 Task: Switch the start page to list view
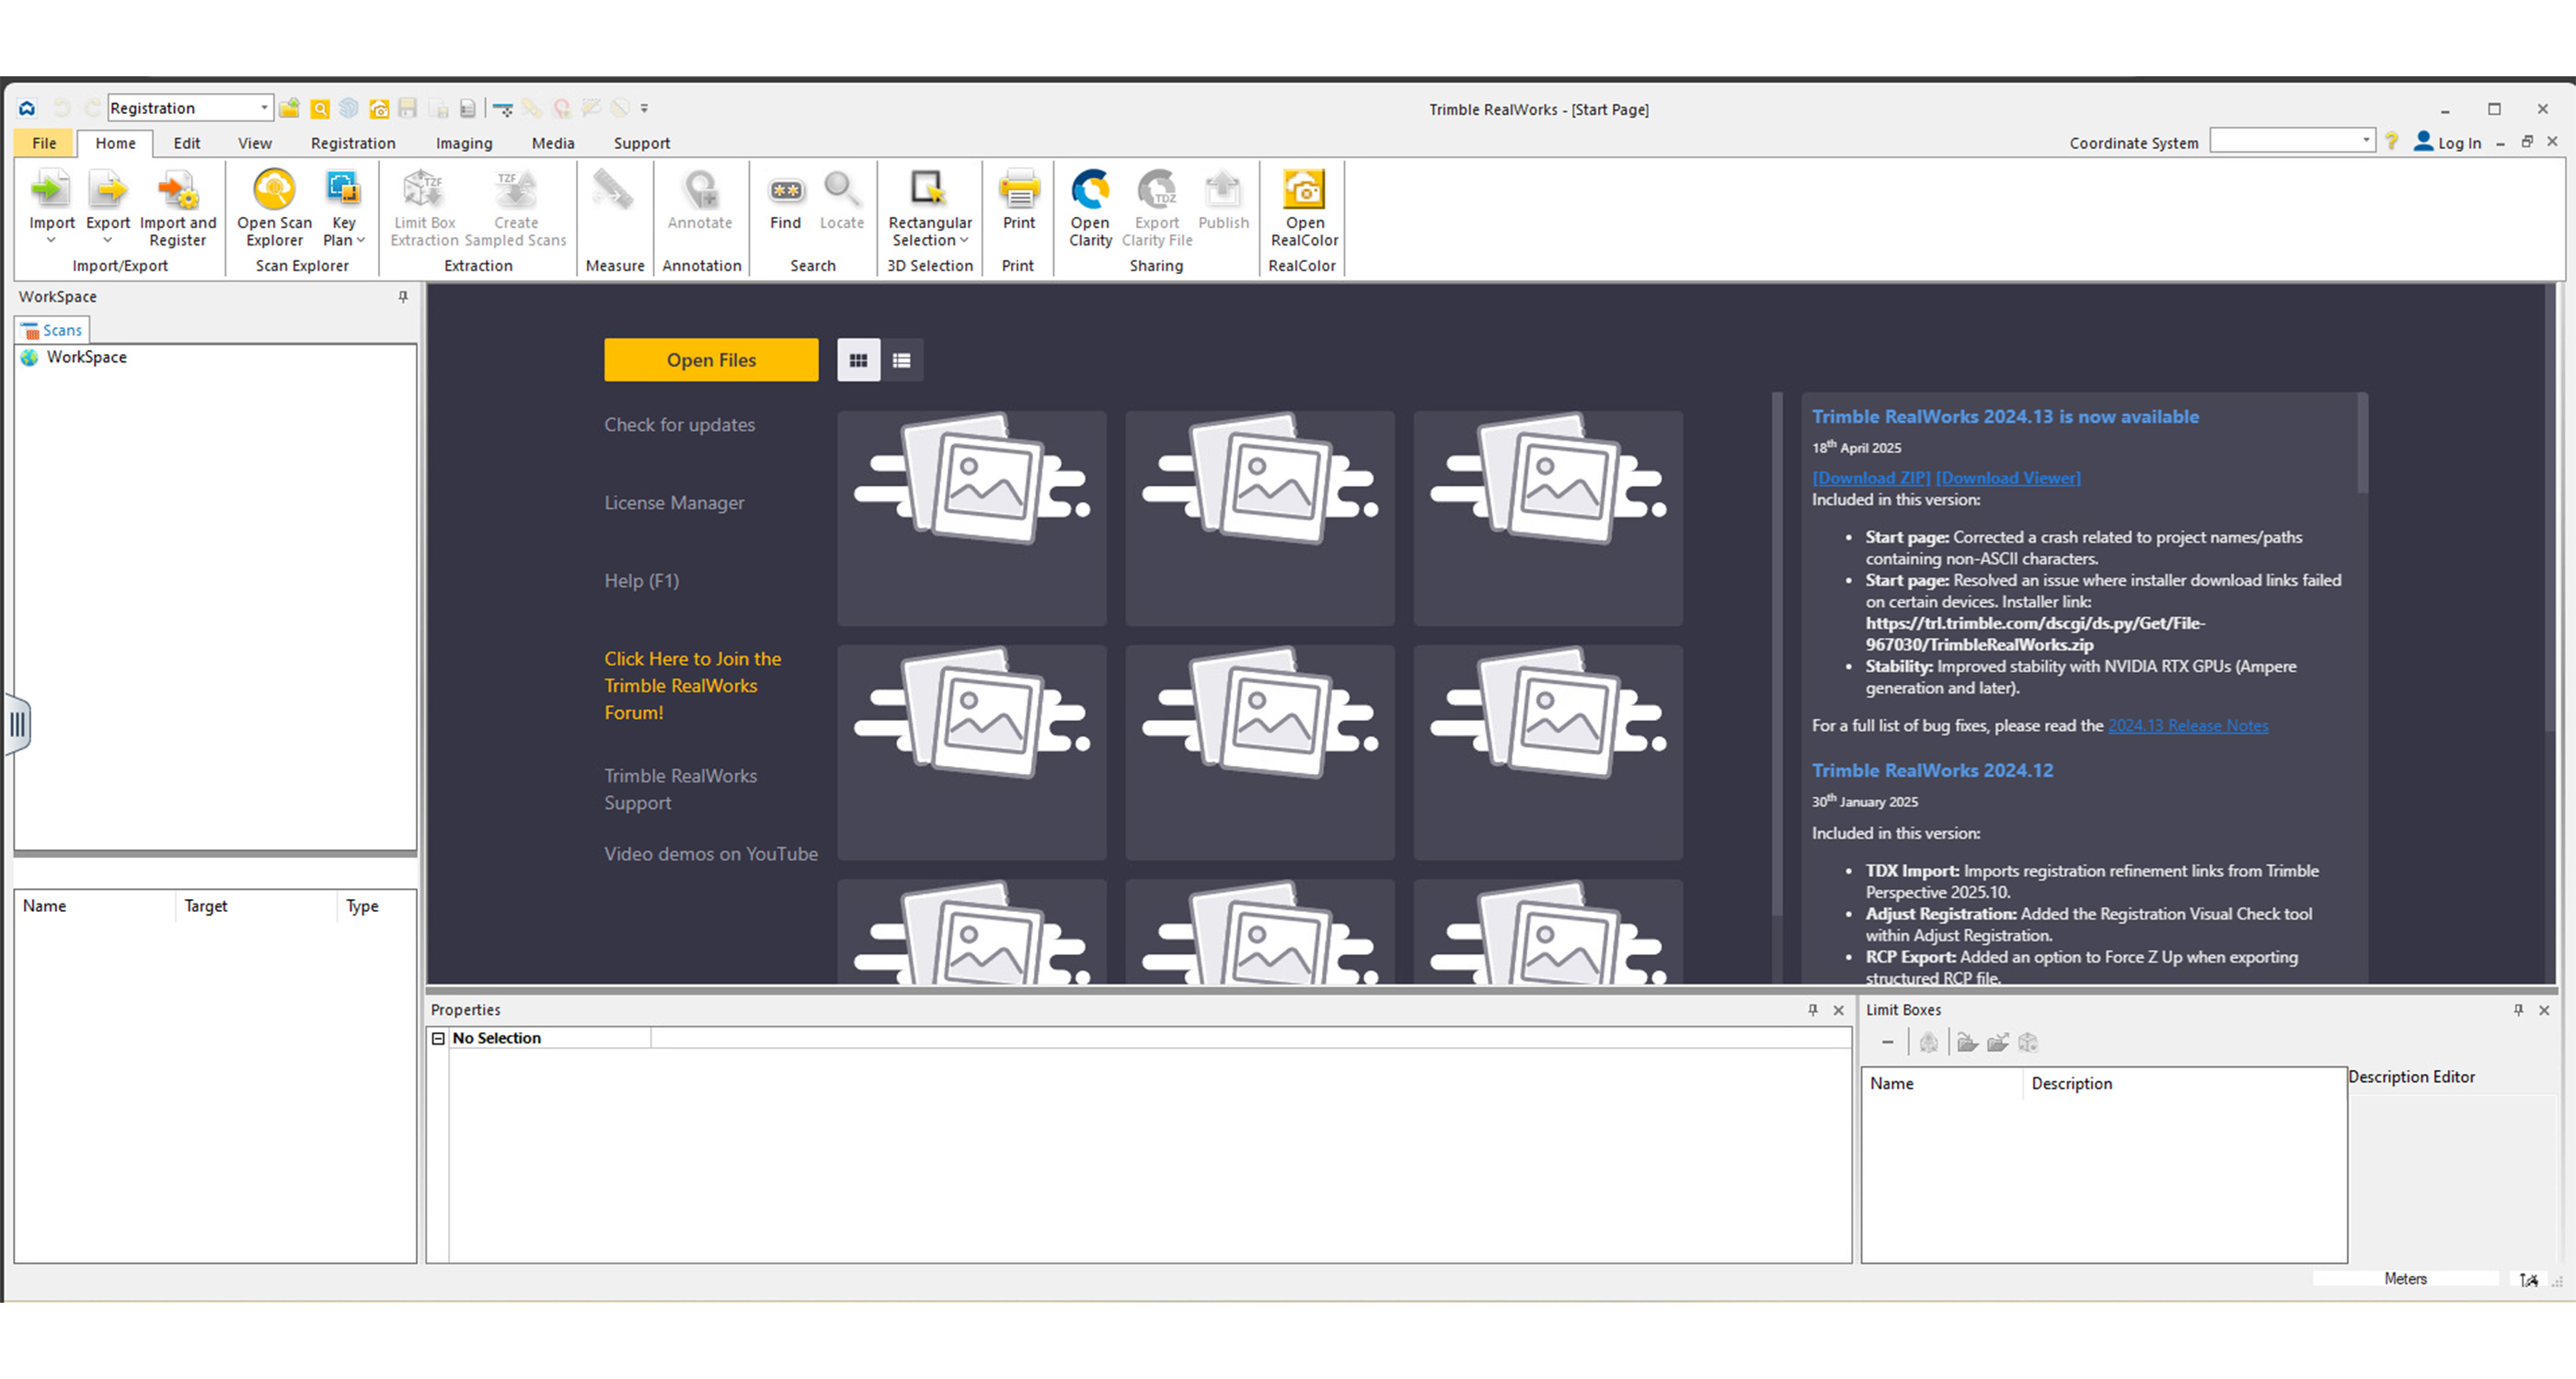click(x=901, y=359)
